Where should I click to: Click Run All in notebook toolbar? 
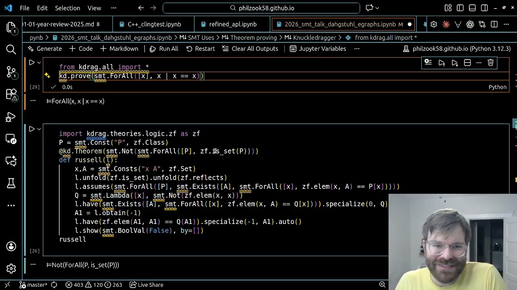tap(164, 48)
